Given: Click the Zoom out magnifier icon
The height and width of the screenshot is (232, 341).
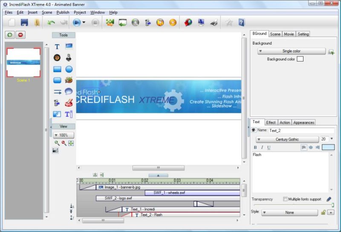Looking at the screenshot, I should [x=64, y=143].
